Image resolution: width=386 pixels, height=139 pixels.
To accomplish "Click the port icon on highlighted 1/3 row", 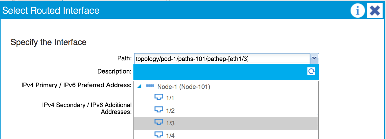I will tap(159, 122).
